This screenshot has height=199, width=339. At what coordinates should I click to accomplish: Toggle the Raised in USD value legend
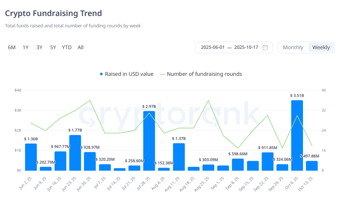point(126,74)
